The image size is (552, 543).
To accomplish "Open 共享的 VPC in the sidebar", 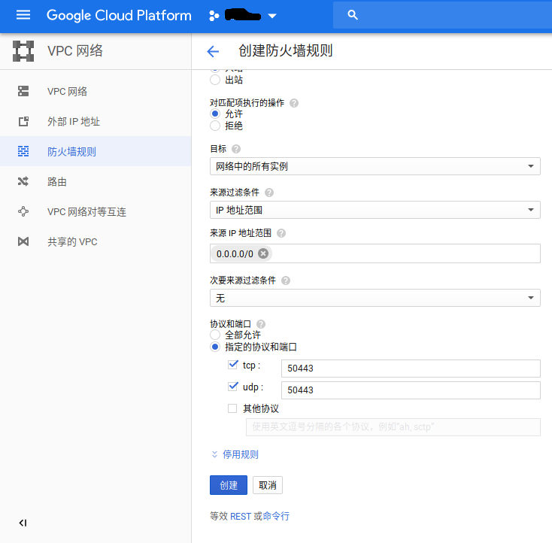I will (x=71, y=241).
